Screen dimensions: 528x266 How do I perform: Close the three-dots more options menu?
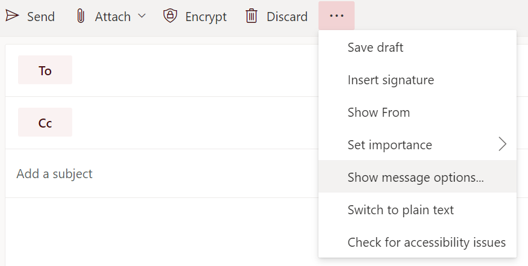337,16
